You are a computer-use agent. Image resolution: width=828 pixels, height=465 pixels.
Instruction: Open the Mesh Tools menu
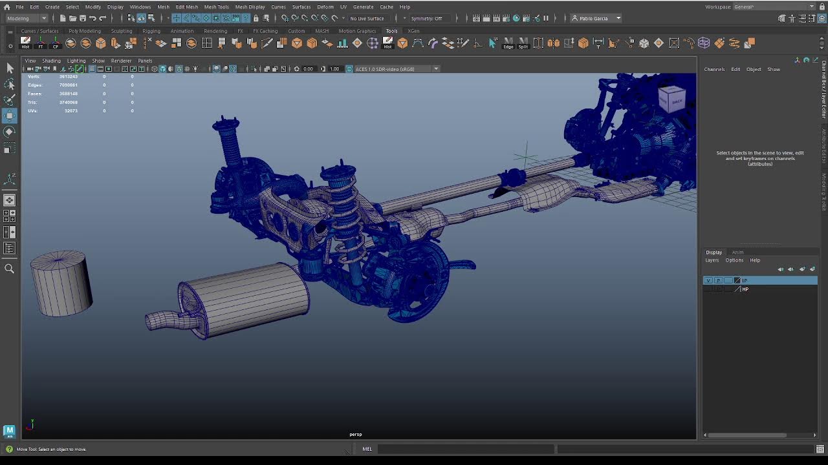(216, 6)
